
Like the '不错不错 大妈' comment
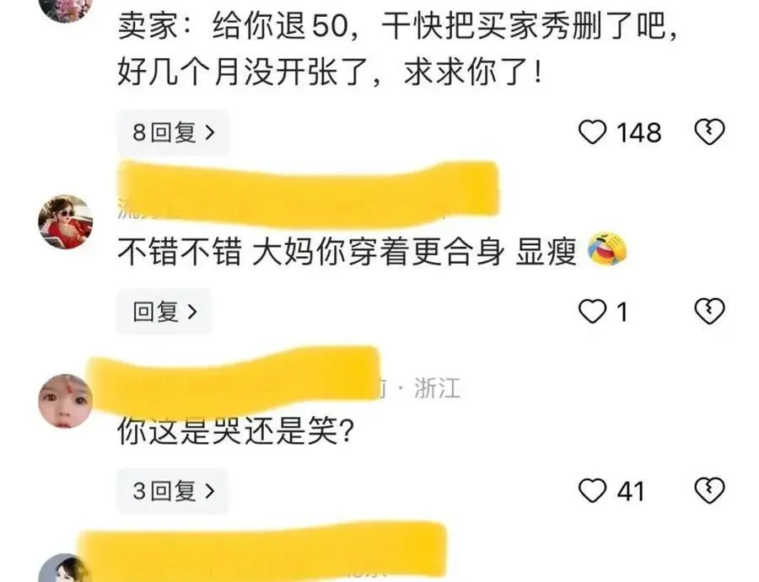(593, 311)
